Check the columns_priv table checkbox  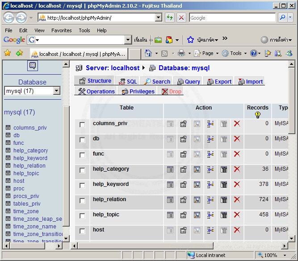pos(82,125)
